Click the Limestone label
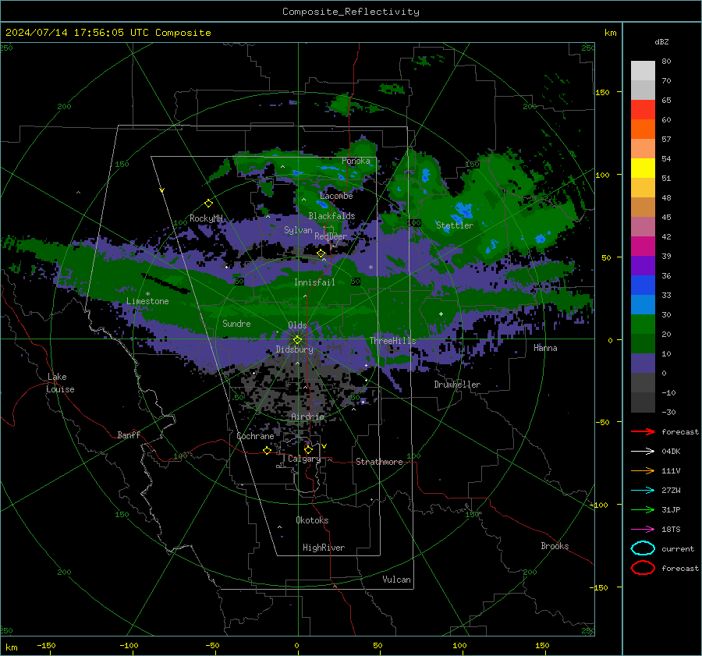 point(147,301)
